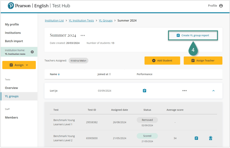Open the Profile account icon
The width and height of the screenshot is (230, 148).
pyautogui.click(x=221, y=6)
